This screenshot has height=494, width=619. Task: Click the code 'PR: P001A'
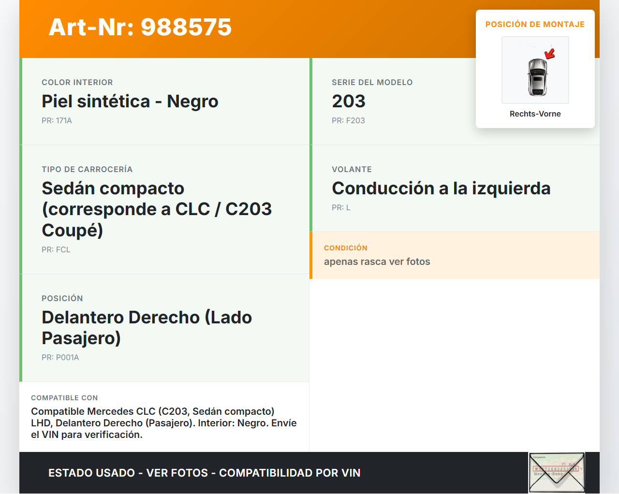tap(60, 358)
